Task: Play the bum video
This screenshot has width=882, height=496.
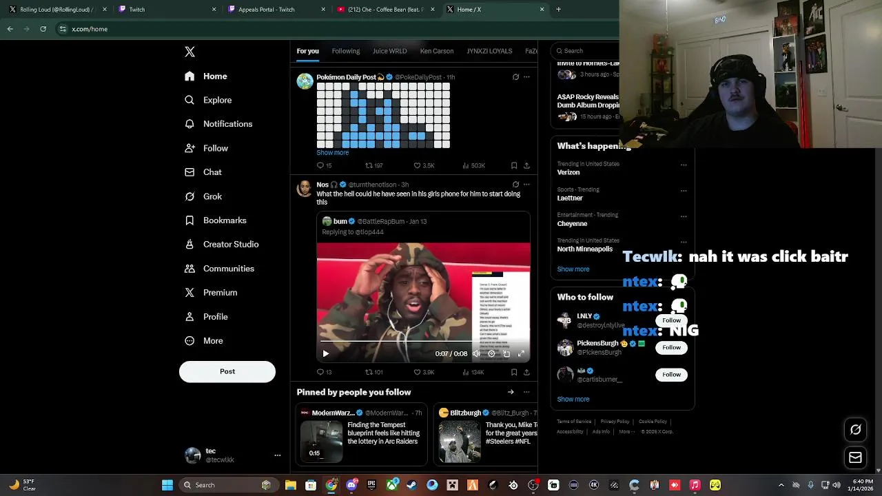Action: click(x=326, y=353)
